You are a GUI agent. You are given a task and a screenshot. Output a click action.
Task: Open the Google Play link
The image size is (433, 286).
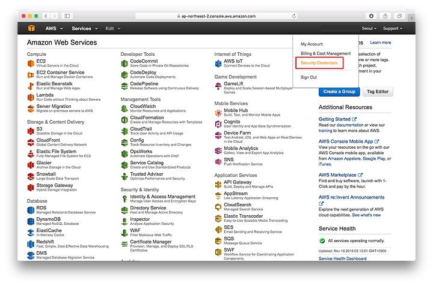[373, 158]
